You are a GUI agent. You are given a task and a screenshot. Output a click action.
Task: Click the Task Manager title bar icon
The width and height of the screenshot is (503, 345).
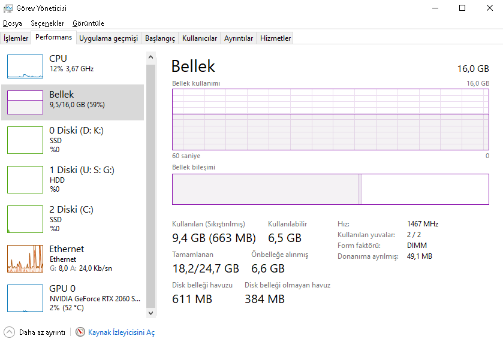(8, 8)
